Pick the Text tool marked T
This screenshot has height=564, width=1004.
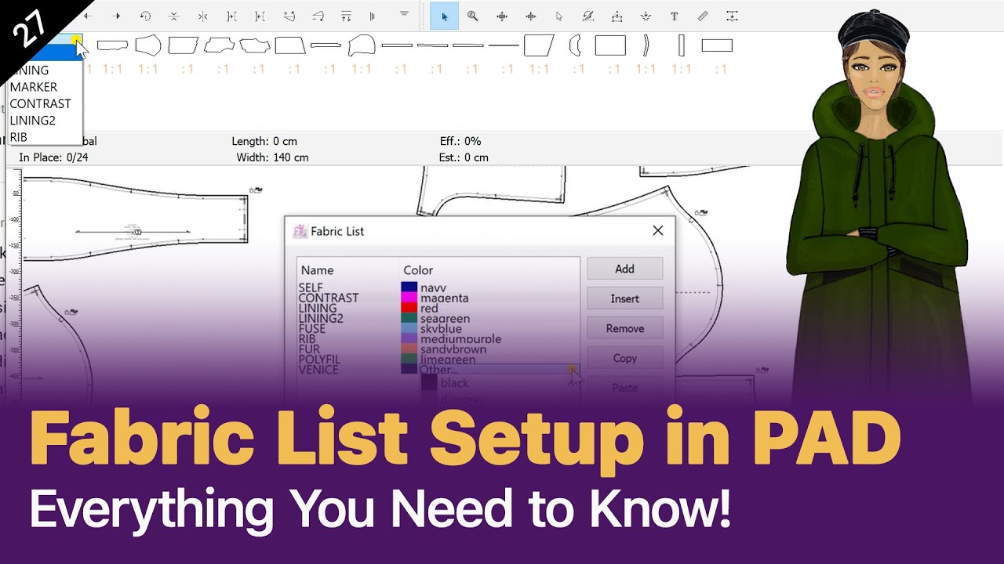tap(674, 16)
